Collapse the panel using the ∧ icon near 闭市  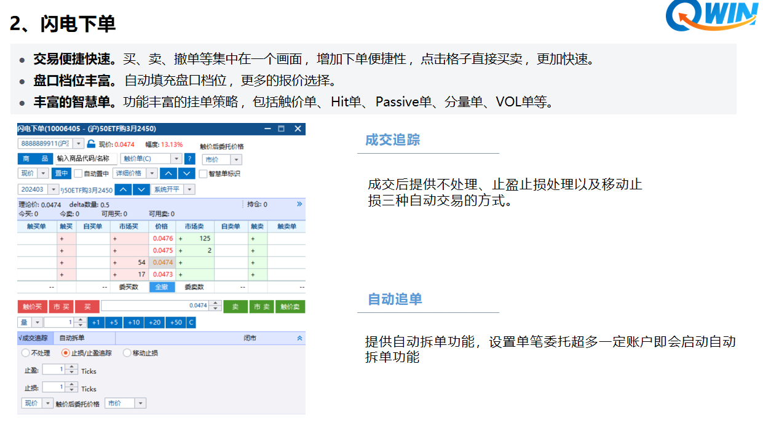tap(299, 338)
